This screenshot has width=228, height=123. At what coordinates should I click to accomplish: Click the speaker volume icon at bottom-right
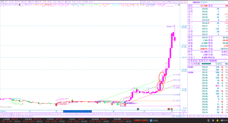(222, 120)
